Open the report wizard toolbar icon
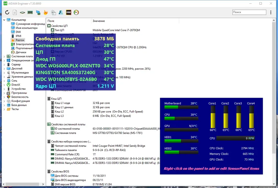Screen dimensions: 278x188 [x=53, y=12]
